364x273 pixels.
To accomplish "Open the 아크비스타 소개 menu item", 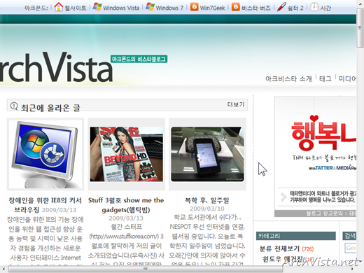I will click(288, 78).
